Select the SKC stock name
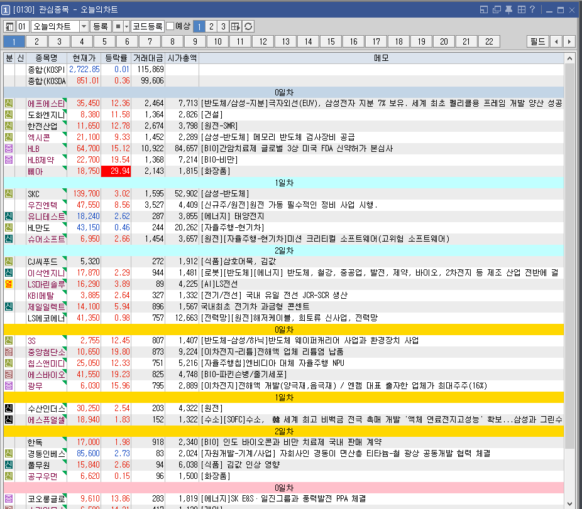582x509 pixels. [x=33, y=194]
